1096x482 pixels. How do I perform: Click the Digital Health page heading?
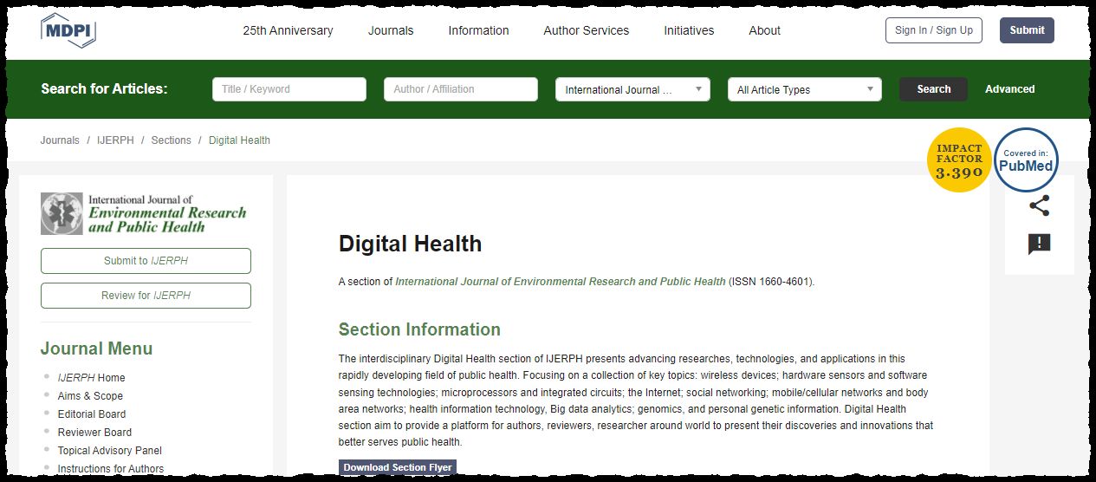pos(410,244)
